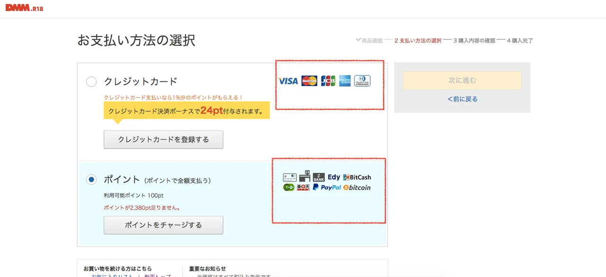Click step 4 購入完了
606x277 pixels.
point(520,41)
